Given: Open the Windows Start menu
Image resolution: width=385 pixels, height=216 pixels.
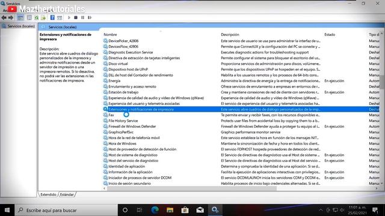Looking at the screenshot, I should point(7,210).
